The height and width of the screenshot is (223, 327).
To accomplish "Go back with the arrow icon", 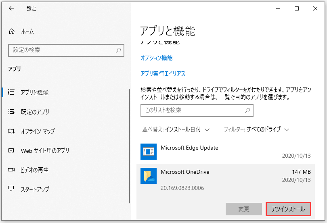I will click(11, 8).
